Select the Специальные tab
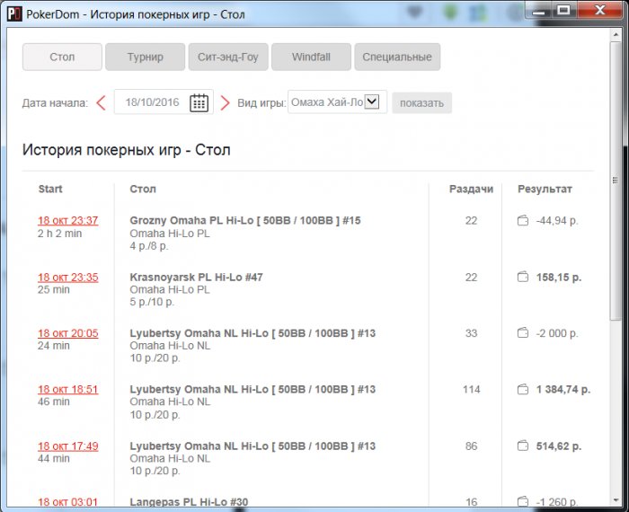 [396, 57]
